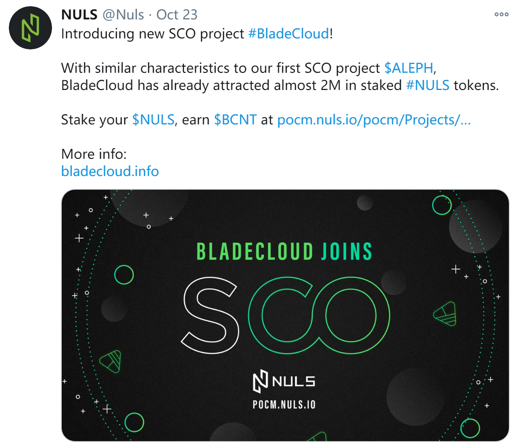The width and height of the screenshot is (523, 446).
Task: Visit the bladecloud.info link
Action: tap(110, 171)
